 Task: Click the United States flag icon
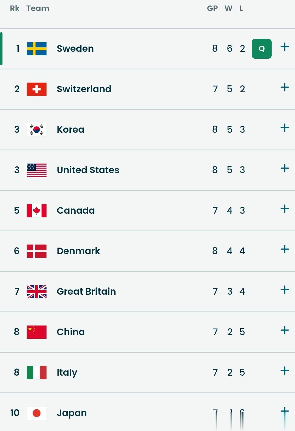pyautogui.click(x=37, y=170)
